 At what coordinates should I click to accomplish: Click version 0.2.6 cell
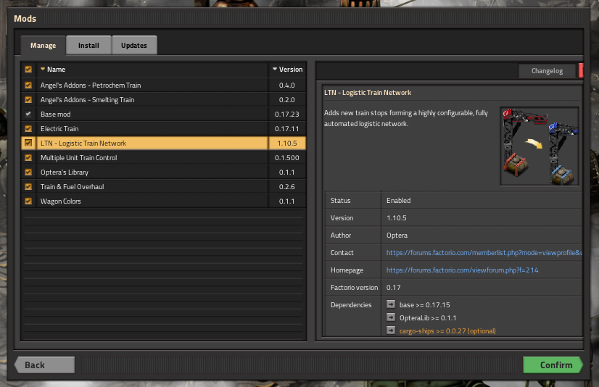[x=287, y=187]
